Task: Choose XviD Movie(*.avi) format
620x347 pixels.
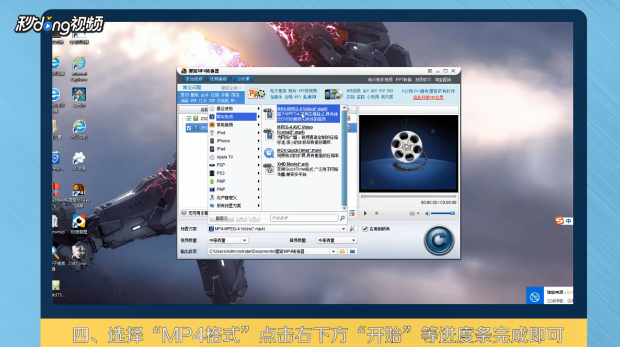Action: (293, 164)
